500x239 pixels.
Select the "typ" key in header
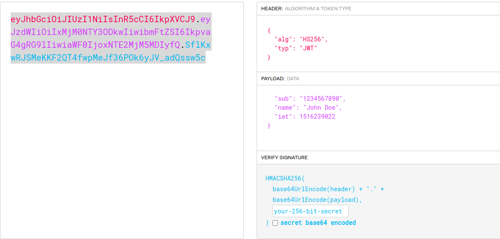(x=284, y=48)
